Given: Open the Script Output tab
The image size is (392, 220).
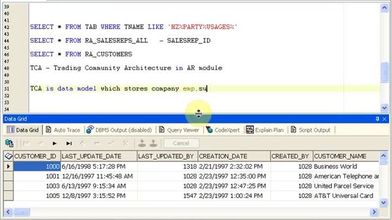Looking at the screenshot, I should point(311,130).
